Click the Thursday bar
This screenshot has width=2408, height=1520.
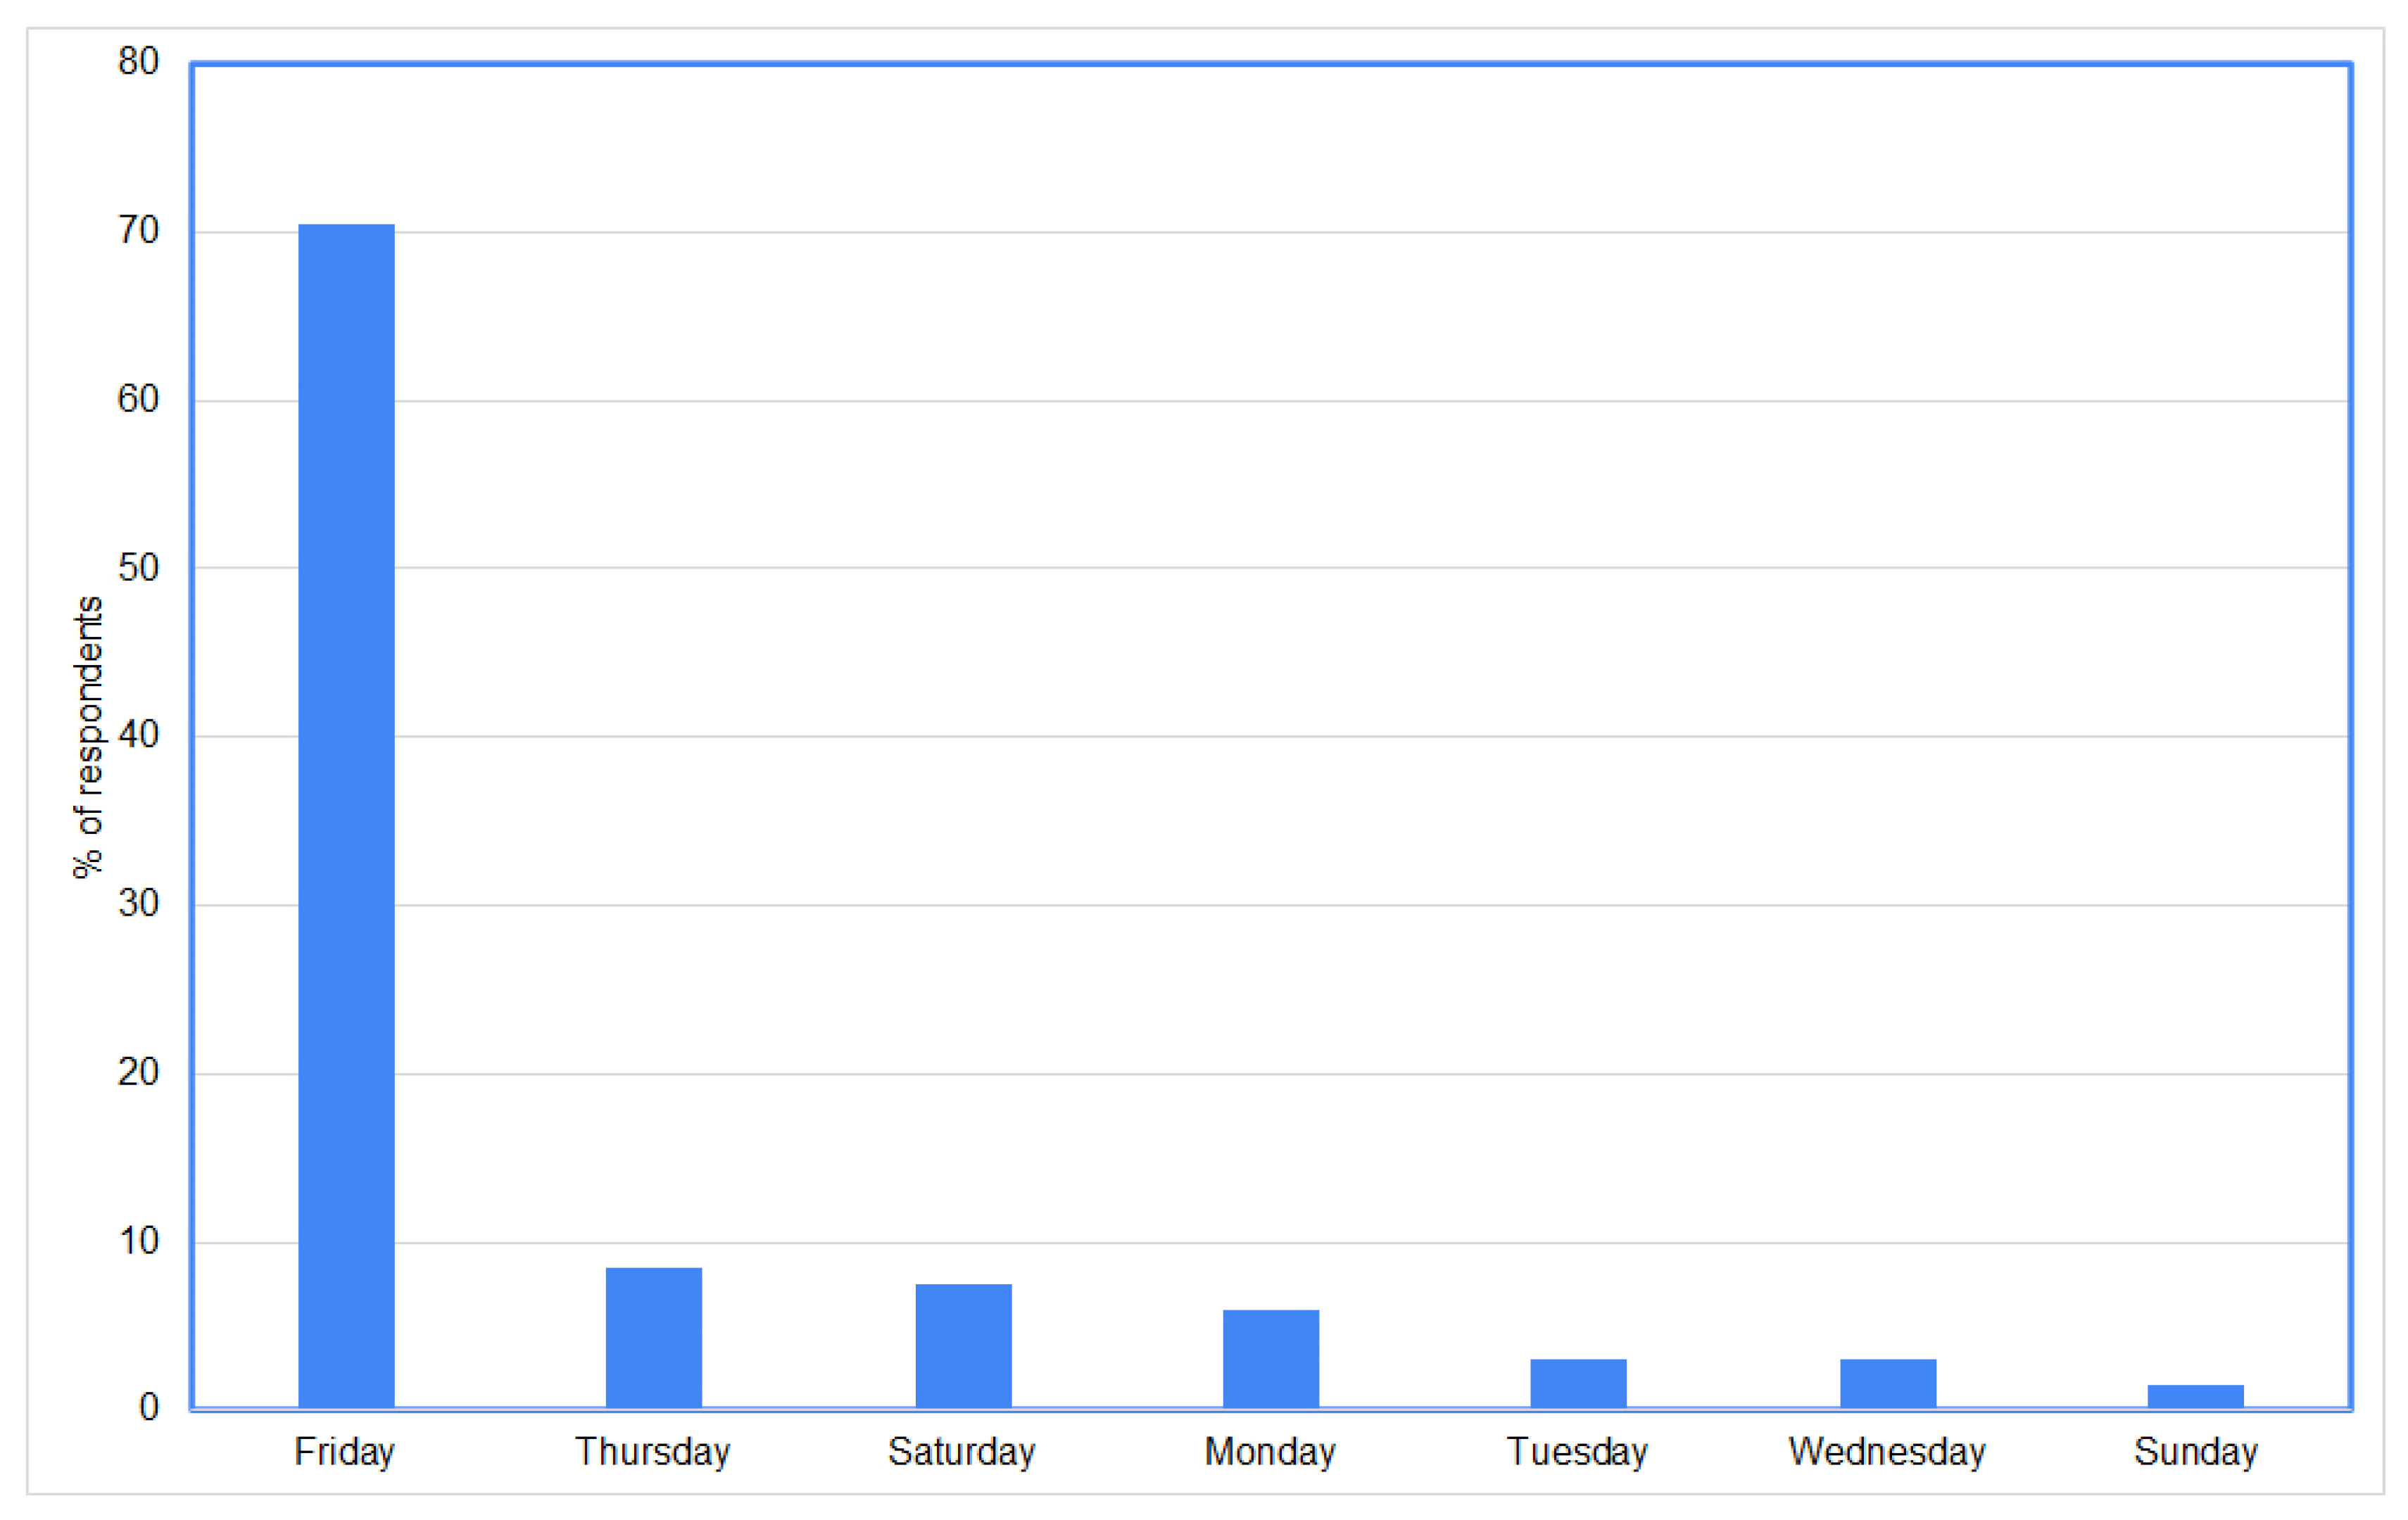click(654, 1337)
